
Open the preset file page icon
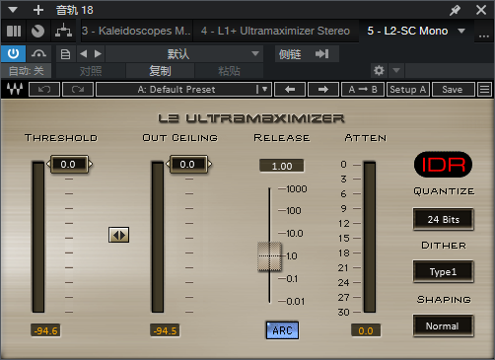[65, 54]
